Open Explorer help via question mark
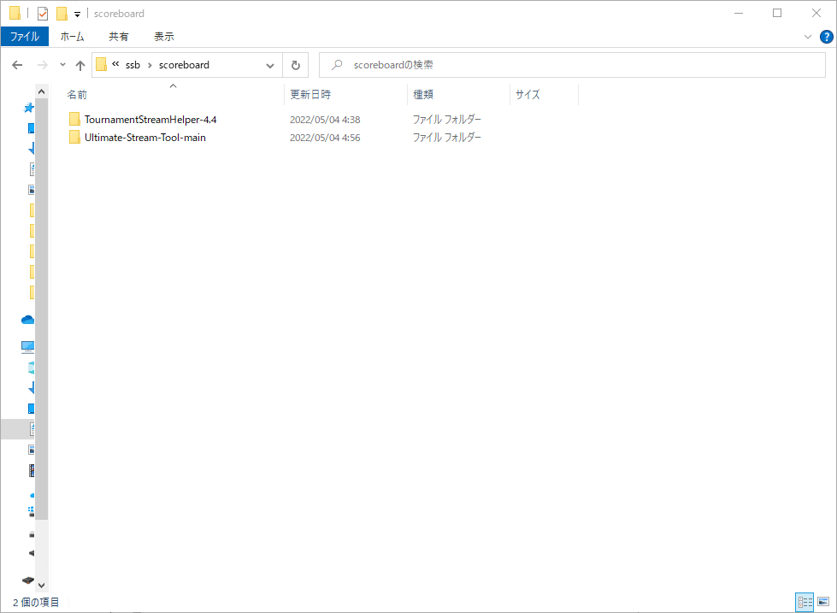 (x=826, y=37)
